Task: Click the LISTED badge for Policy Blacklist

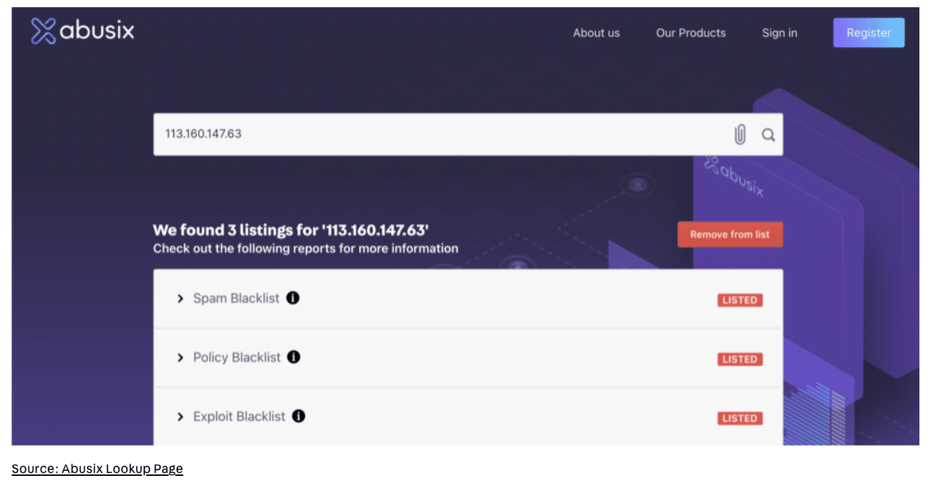Action: (x=740, y=359)
